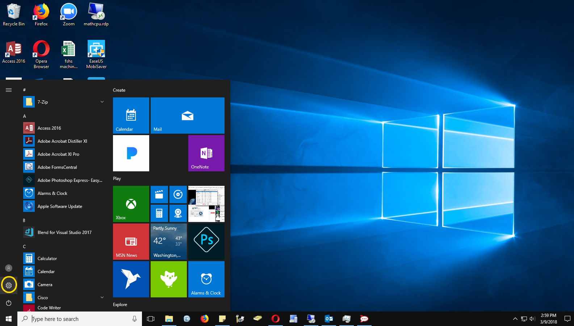Launch the green Duolingo owl tile
This screenshot has width=574, height=326.
click(169, 279)
